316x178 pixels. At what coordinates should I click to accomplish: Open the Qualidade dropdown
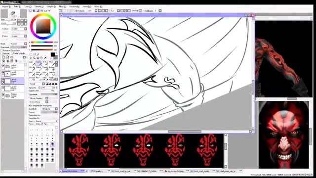tap(49, 109)
